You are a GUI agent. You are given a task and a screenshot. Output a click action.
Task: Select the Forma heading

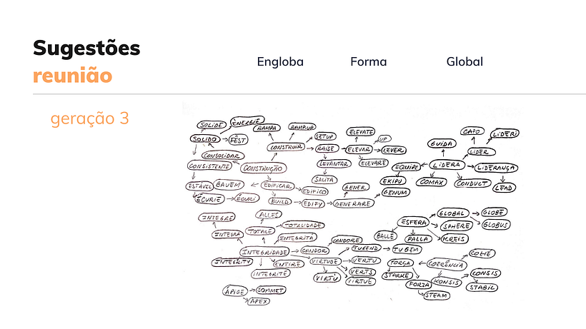(x=369, y=61)
